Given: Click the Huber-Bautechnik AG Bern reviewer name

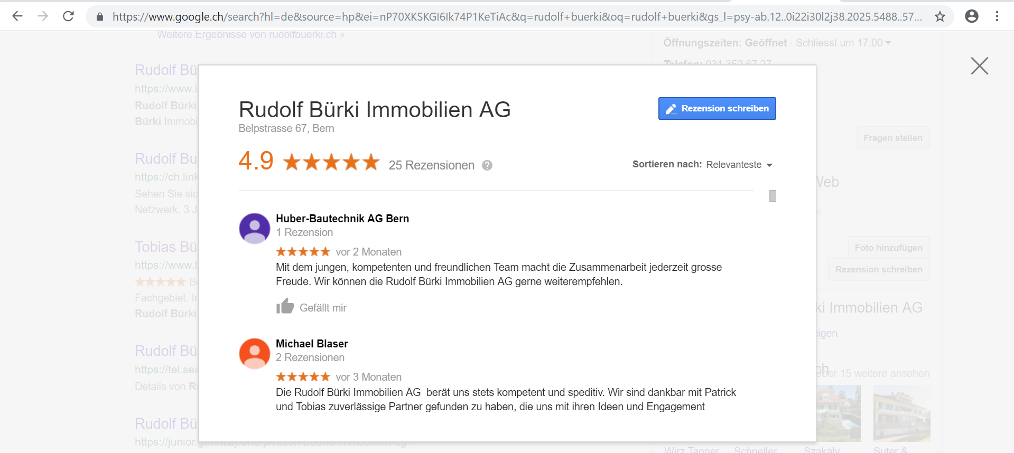Looking at the screenshot, I should [342, 219].
